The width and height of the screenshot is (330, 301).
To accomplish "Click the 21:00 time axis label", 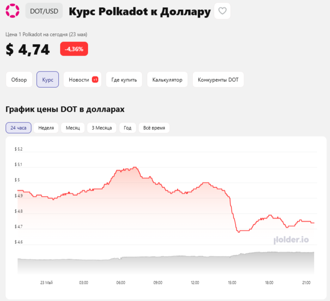I will (306, 283).
